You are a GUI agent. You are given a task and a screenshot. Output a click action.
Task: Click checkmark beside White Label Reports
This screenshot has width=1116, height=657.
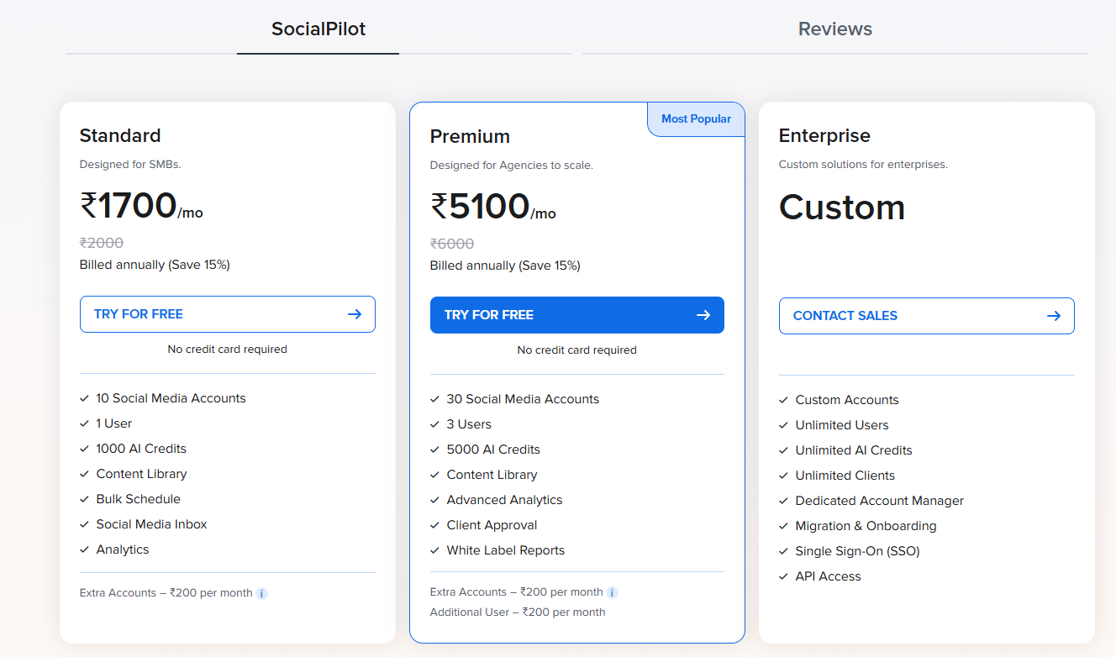tap(435, 550)
